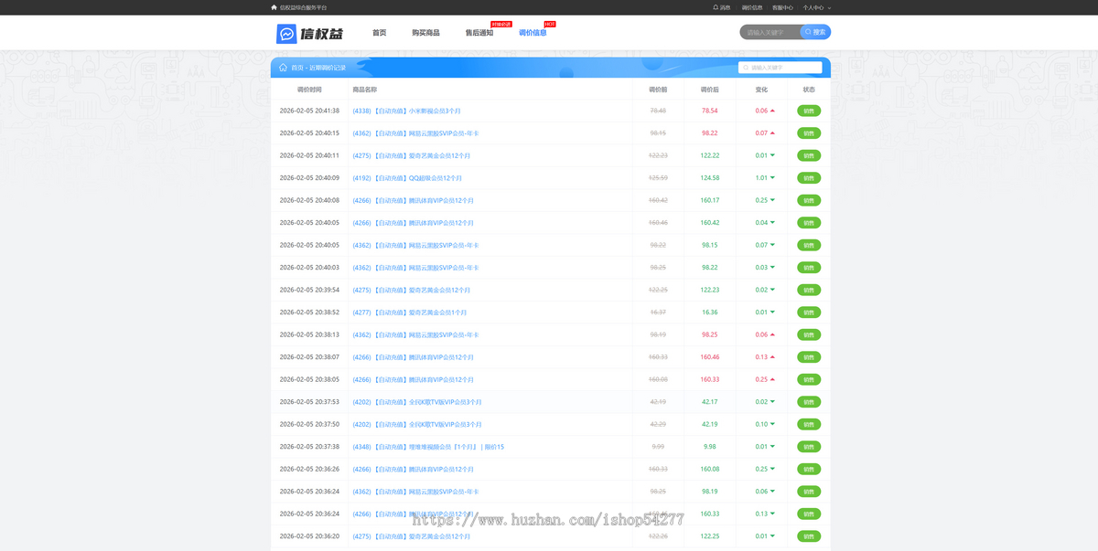
Task: Open the (4338) 小米影视会员3个月 product link
Action: [x=407, y=111]
